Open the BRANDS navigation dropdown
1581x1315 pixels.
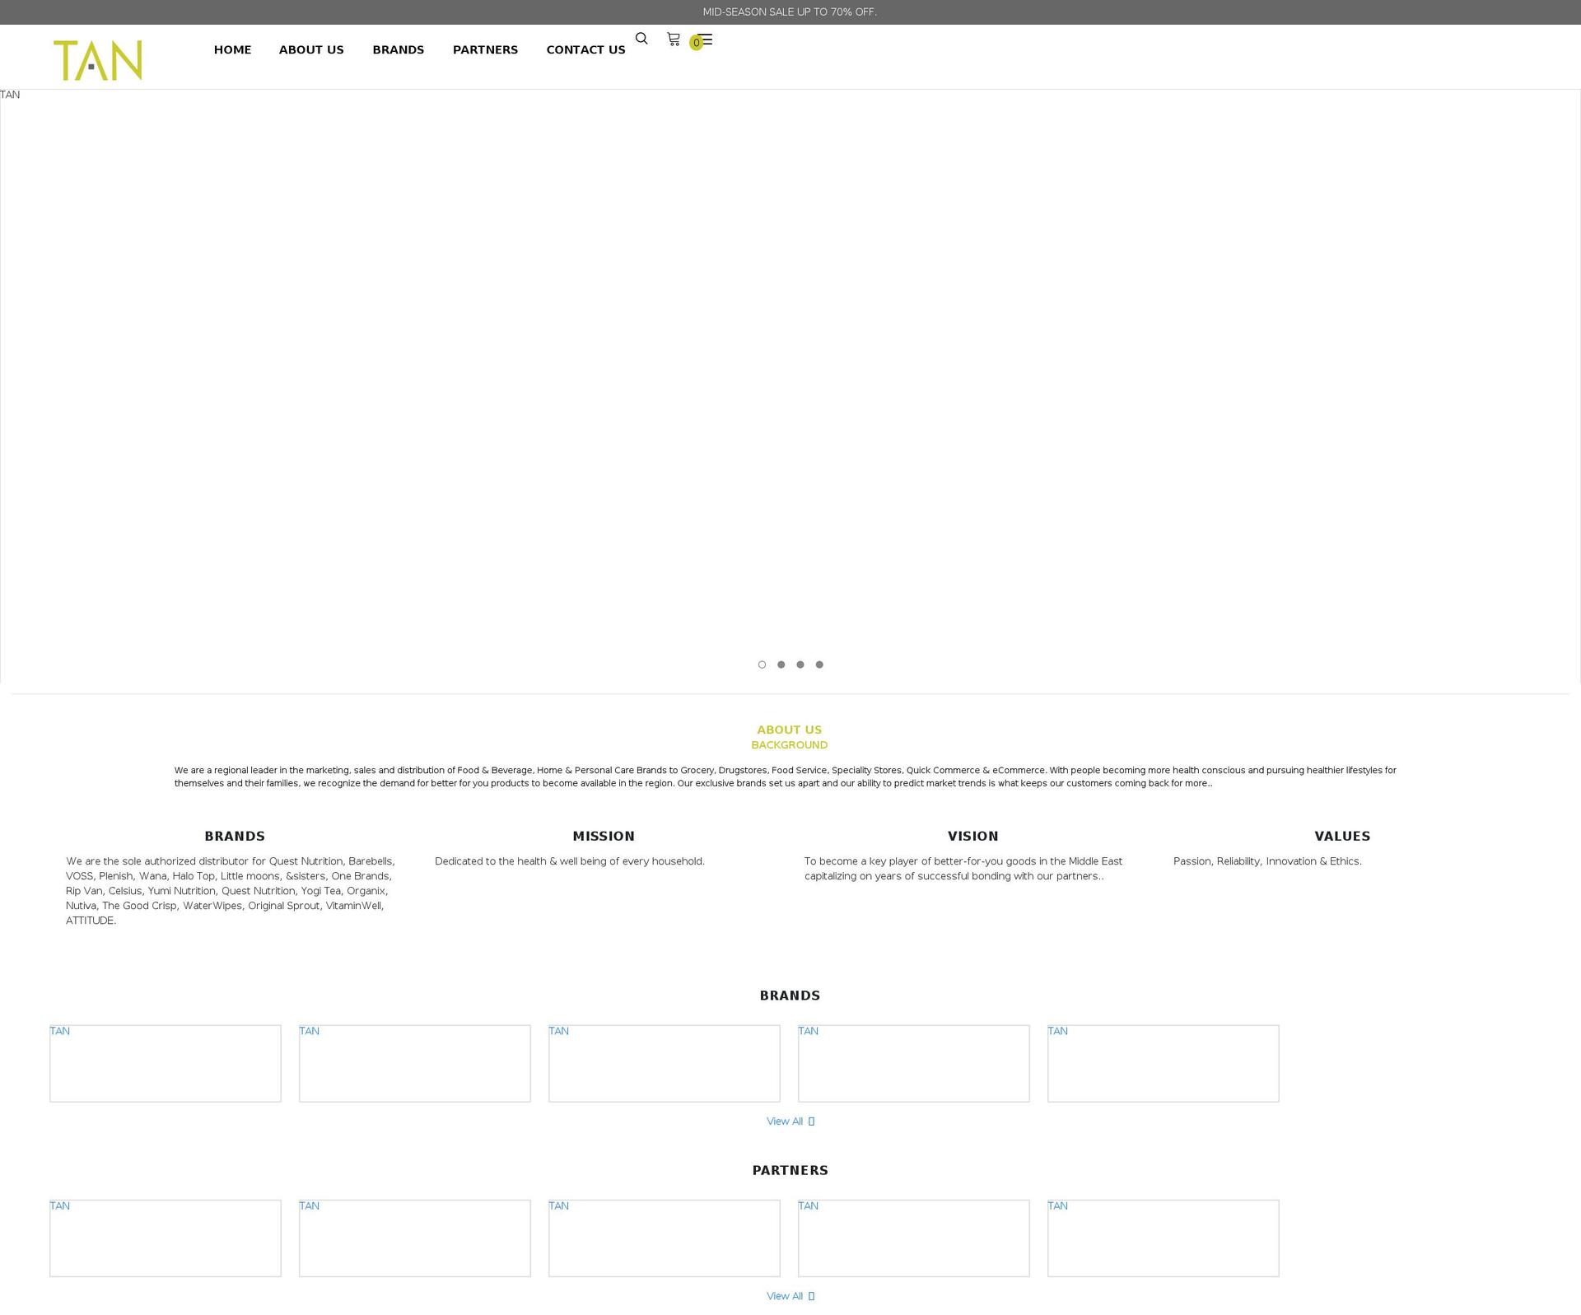tap(398, 49)
